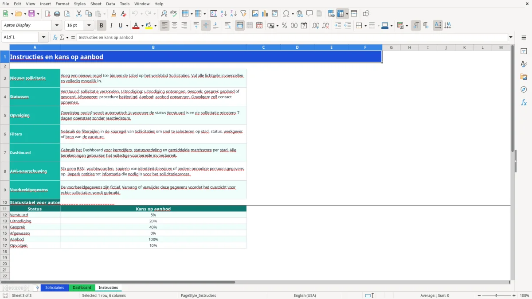Click the Select Function sigma button
The height and width of the screenshot is (299, 532).
point(62,37)
